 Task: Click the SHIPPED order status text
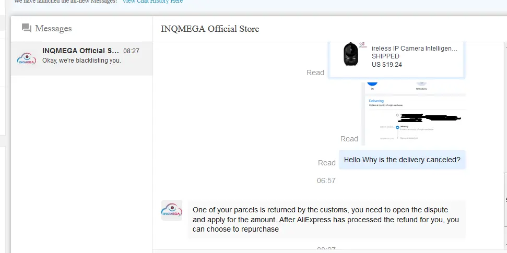click(385, 56)
